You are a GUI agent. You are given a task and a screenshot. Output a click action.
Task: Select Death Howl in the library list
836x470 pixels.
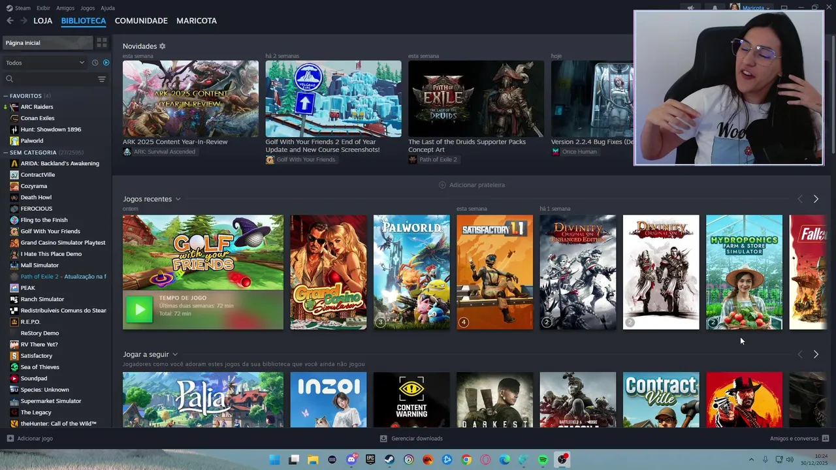coord(36,197)
